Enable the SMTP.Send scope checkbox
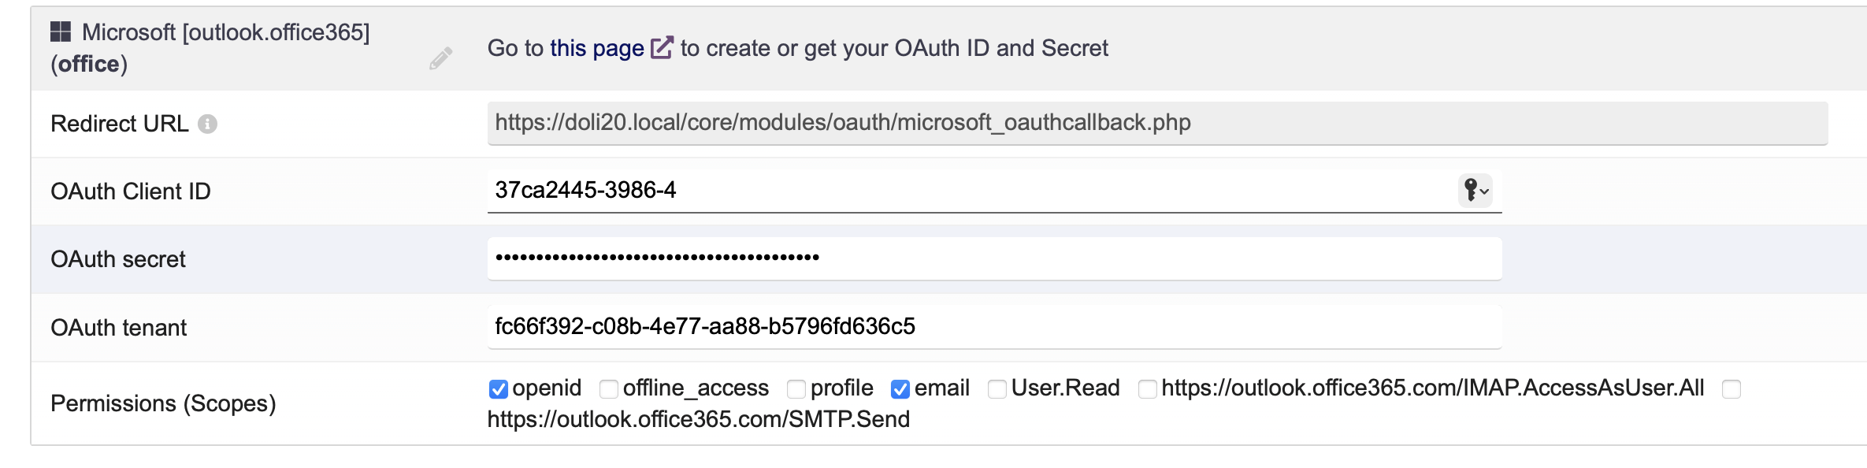This screenshot has width=1867, height=468. [1732, 389]
